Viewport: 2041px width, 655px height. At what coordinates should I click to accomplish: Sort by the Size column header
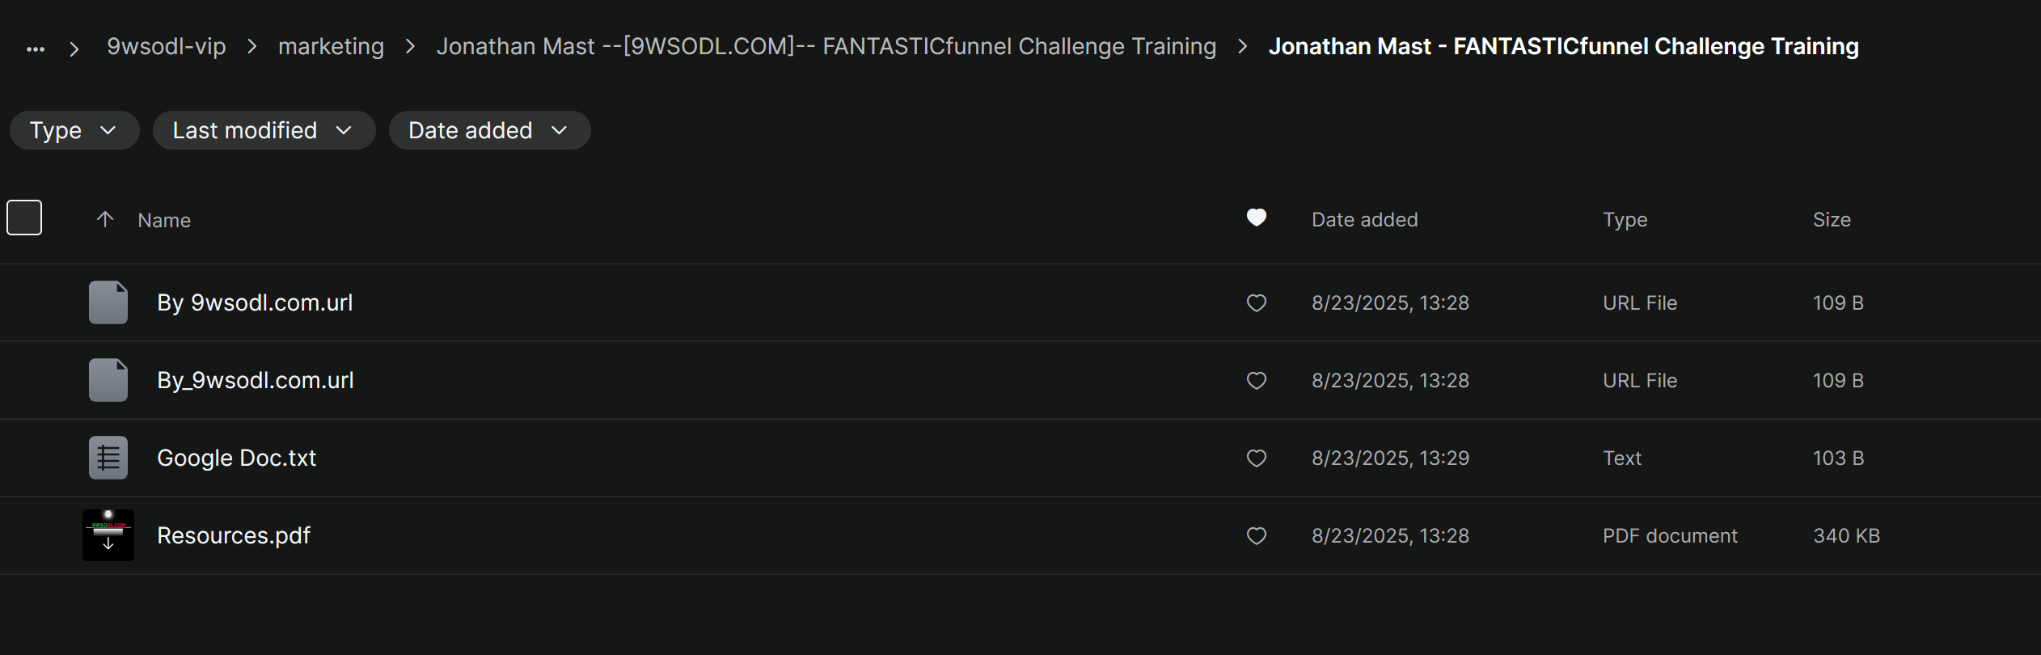click(1832, 220)
